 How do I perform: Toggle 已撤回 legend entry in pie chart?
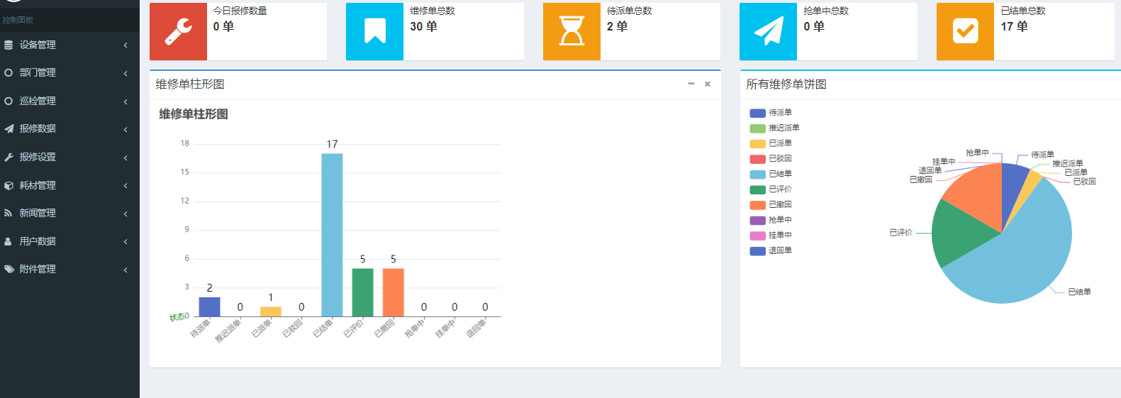pyautogui.click(x=771, y=204)
